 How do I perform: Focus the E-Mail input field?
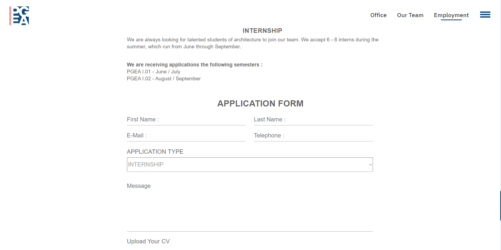click(x=186, y=136)
